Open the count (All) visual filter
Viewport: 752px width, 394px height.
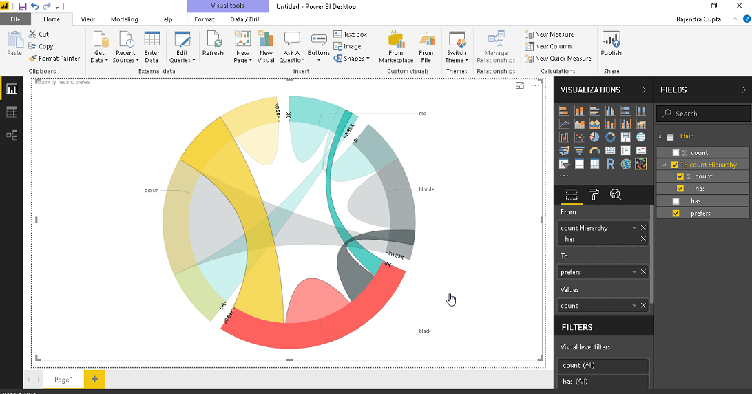click(603, 365)
